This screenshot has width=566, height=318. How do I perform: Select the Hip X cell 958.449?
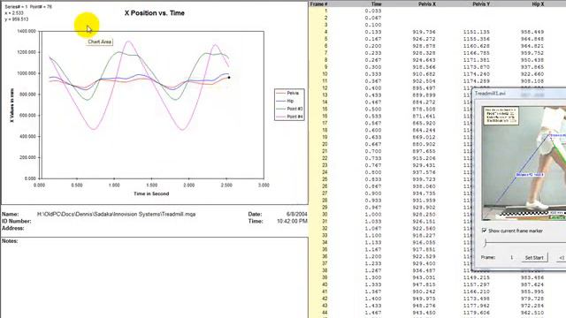(532, 32)
